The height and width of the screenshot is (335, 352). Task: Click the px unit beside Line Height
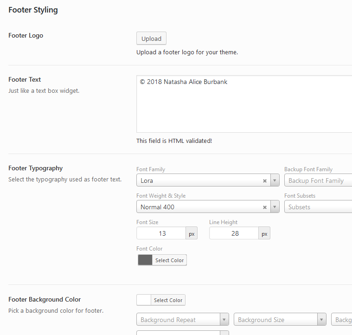point(264,234)
